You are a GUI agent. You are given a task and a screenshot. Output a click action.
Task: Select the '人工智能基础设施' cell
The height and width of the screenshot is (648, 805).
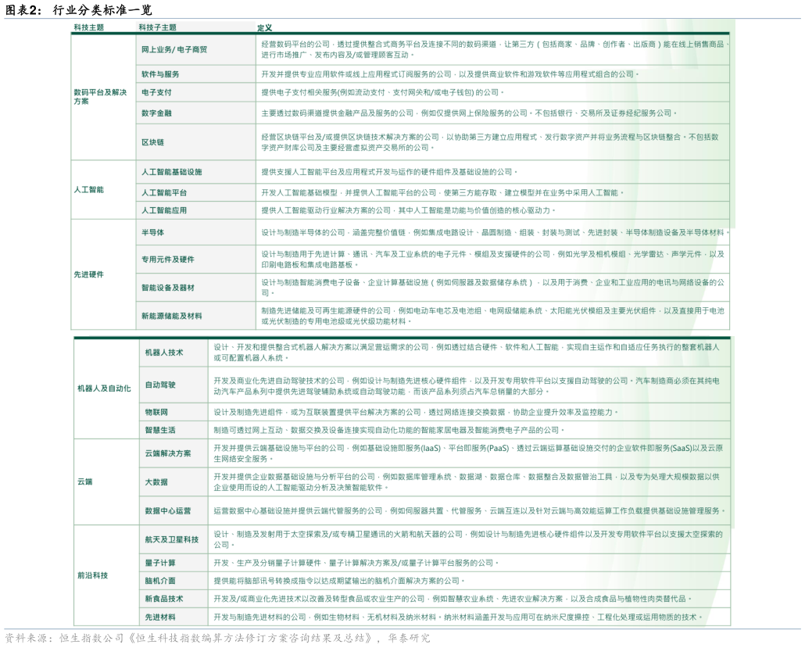tap(195, 172)
